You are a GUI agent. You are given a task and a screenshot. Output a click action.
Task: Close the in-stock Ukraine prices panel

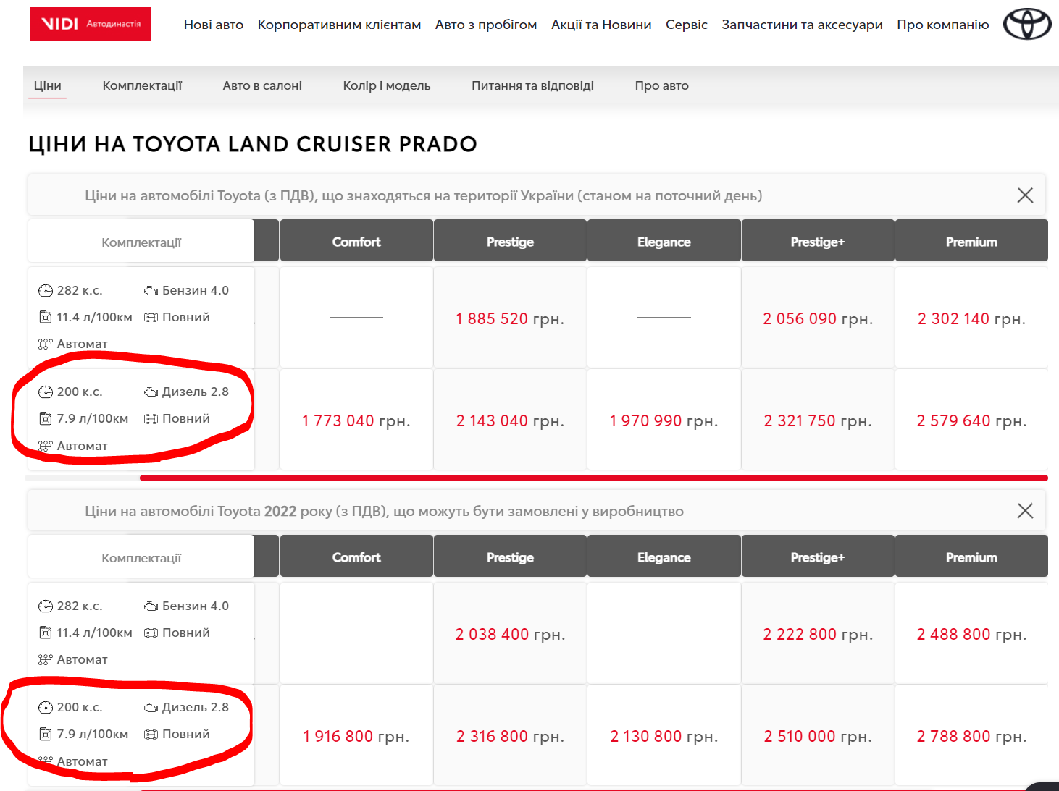1024,195
